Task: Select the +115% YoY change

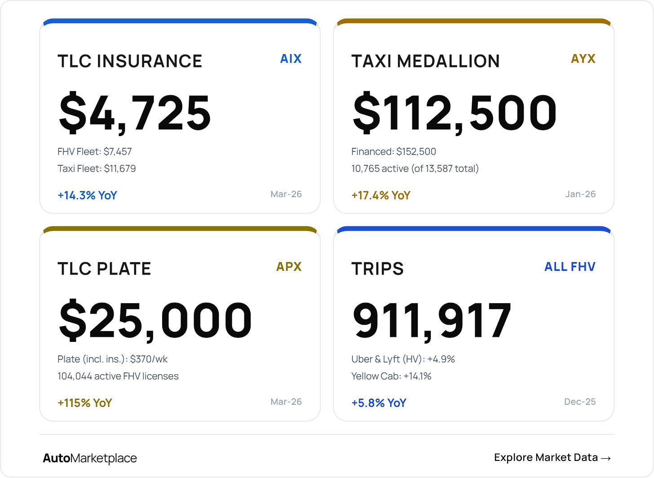Action: [84, 403]
